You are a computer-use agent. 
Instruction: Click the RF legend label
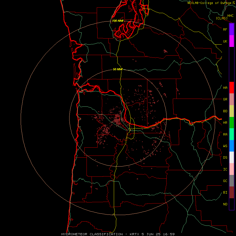[x=225, y=29]
